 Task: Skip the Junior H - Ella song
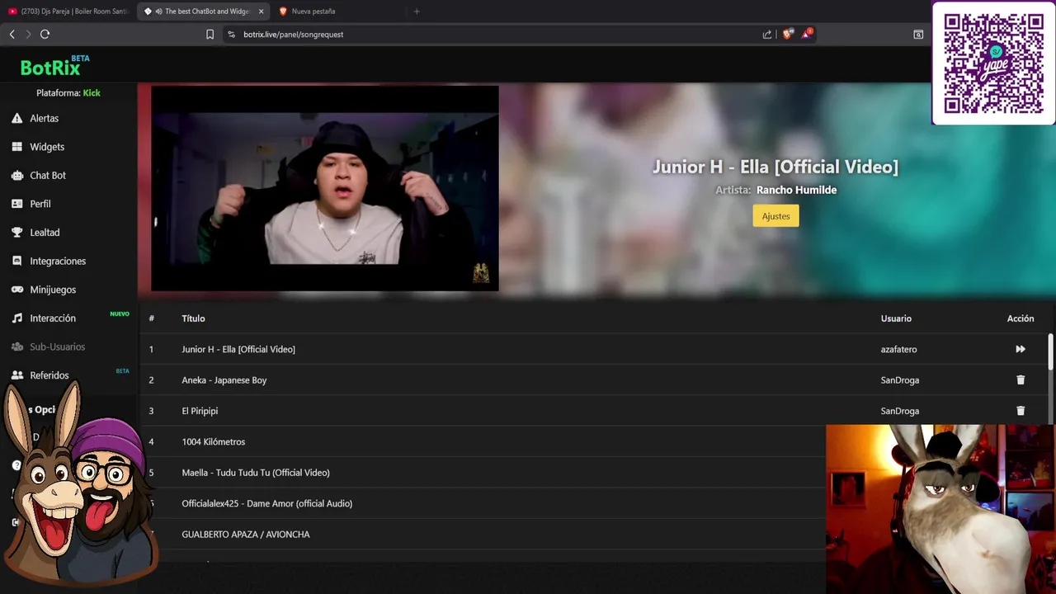coord(1021,349)
